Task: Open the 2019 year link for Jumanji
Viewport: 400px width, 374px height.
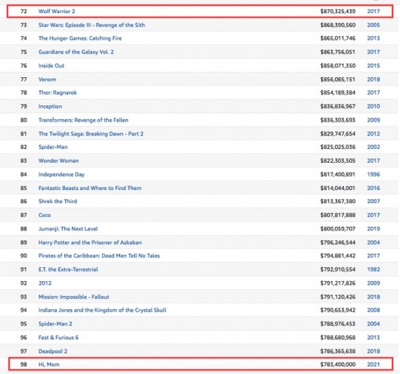Action: (x=373, y=229)
